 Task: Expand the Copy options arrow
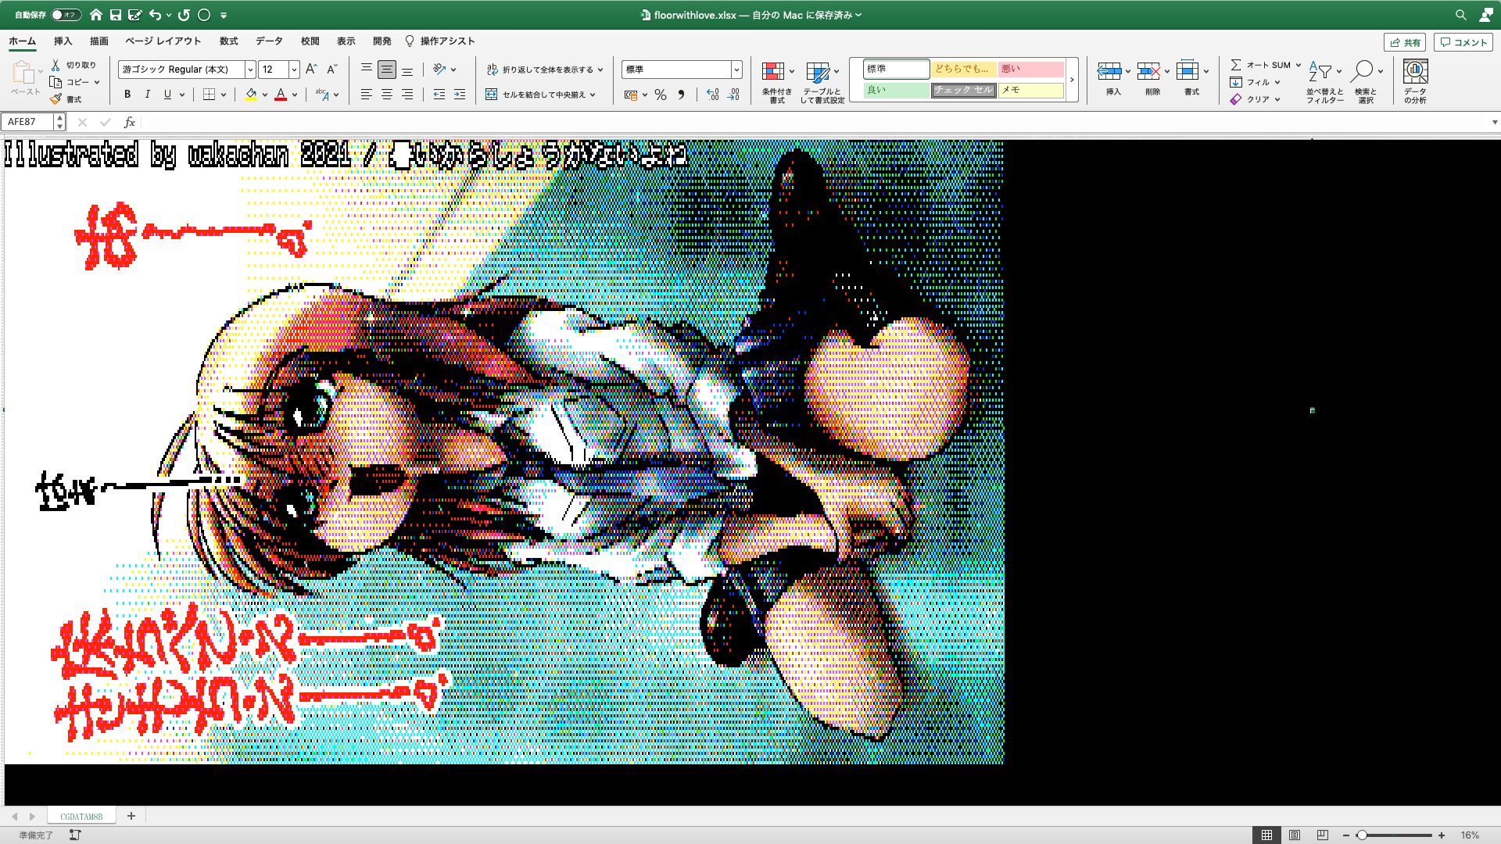point(97,82)
